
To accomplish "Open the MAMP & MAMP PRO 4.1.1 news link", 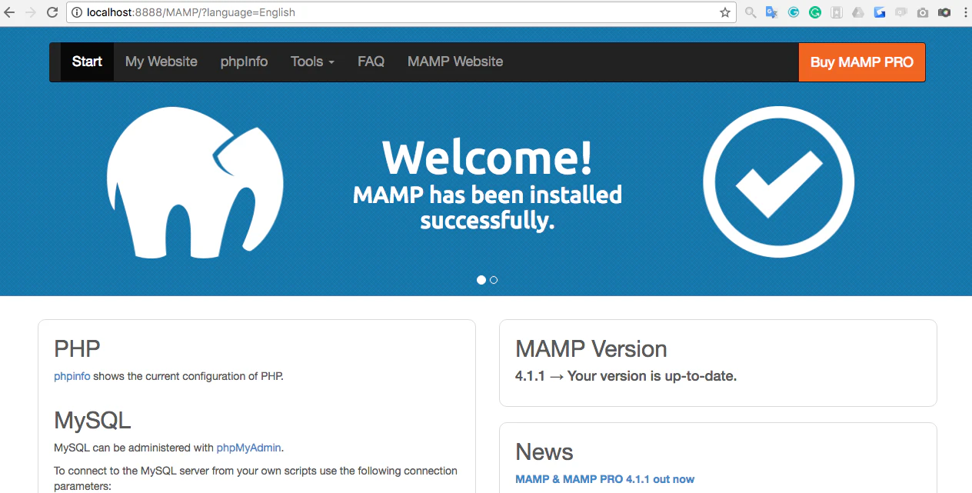I will (604, 478).
